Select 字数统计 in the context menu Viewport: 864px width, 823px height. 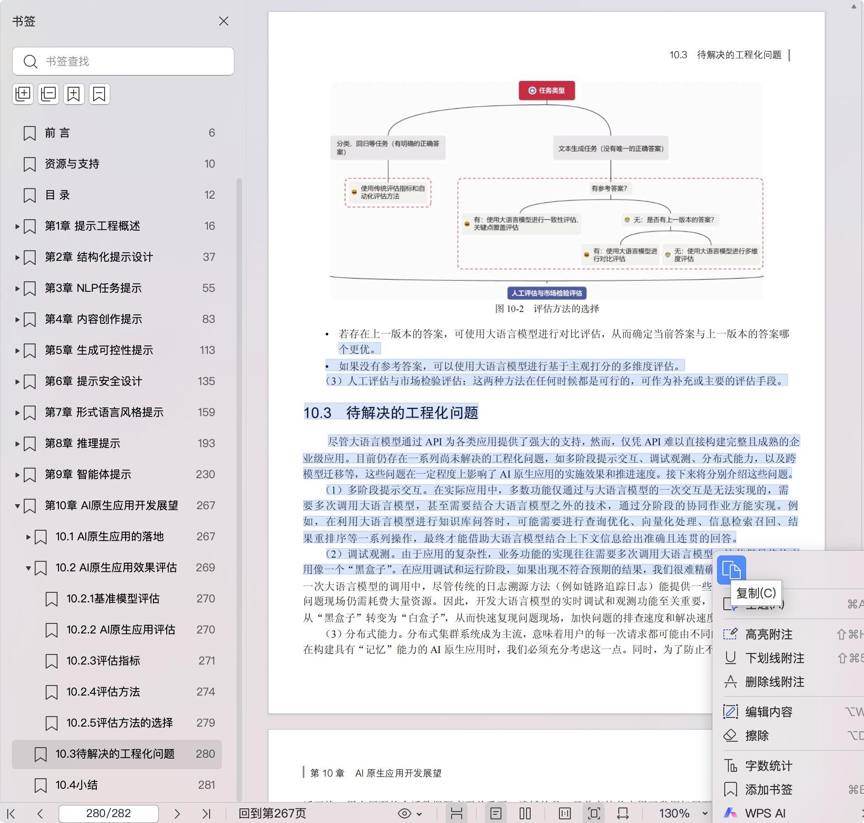point(769,766)
